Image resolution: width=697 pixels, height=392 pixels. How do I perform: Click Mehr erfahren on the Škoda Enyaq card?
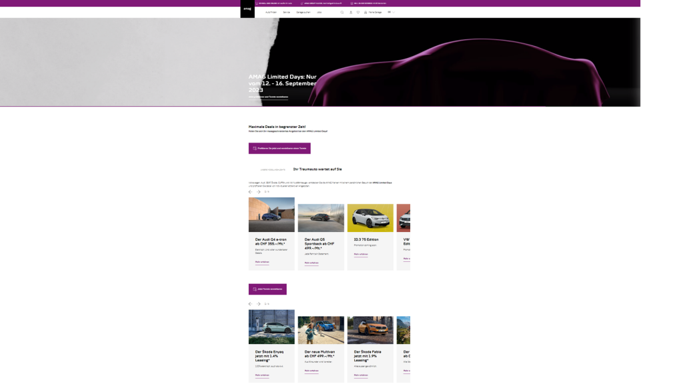click(262, 375)
